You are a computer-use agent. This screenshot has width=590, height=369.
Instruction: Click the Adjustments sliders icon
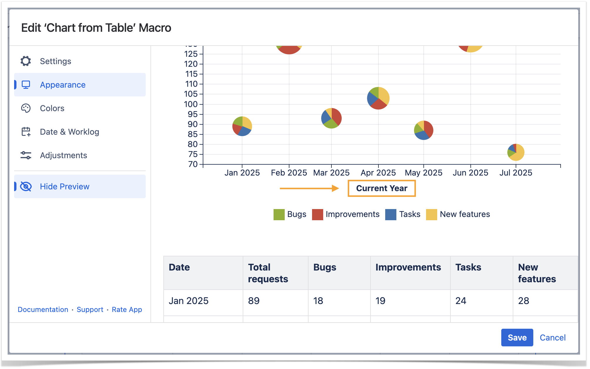pos(26,155)
